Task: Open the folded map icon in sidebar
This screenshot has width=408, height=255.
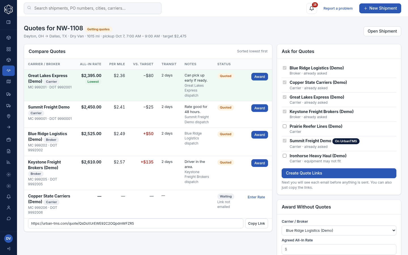Action: [x=8, y=82]
